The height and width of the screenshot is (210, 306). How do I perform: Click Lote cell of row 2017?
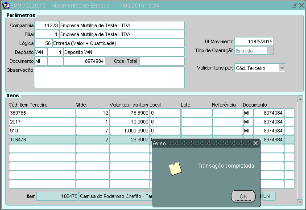click(197, 122)
